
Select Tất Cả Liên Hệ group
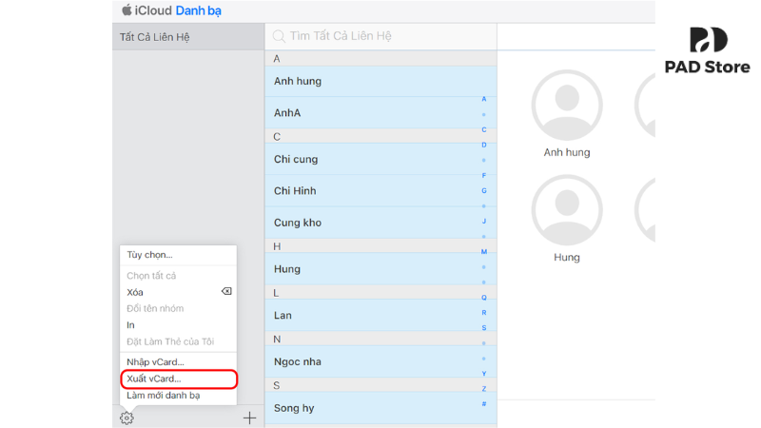pyautogui.click(x=188, y=37)
